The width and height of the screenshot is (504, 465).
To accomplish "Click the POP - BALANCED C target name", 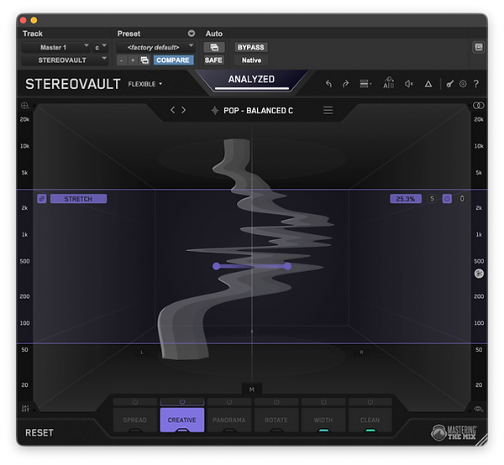I will tap(259, 111).
